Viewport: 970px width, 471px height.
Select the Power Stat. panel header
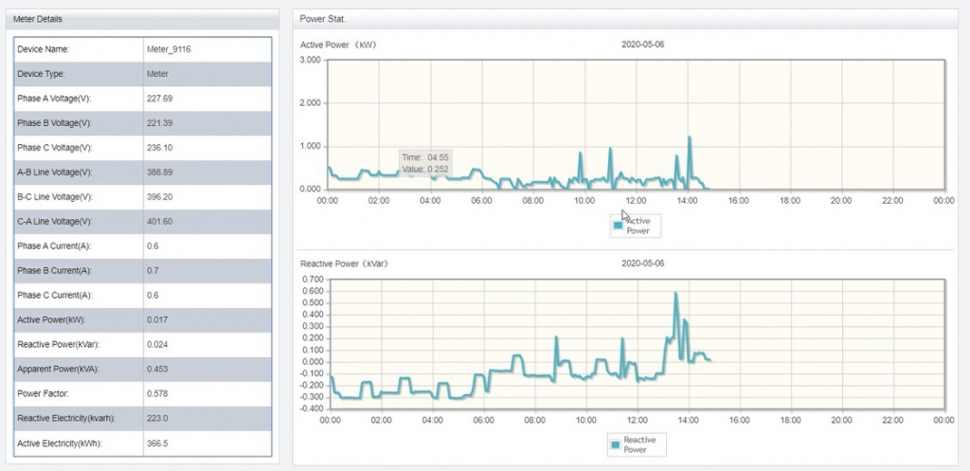(320, 19)
